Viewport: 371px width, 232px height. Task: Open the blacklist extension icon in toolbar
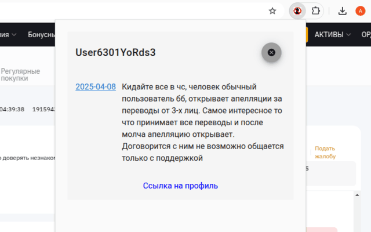297,11
